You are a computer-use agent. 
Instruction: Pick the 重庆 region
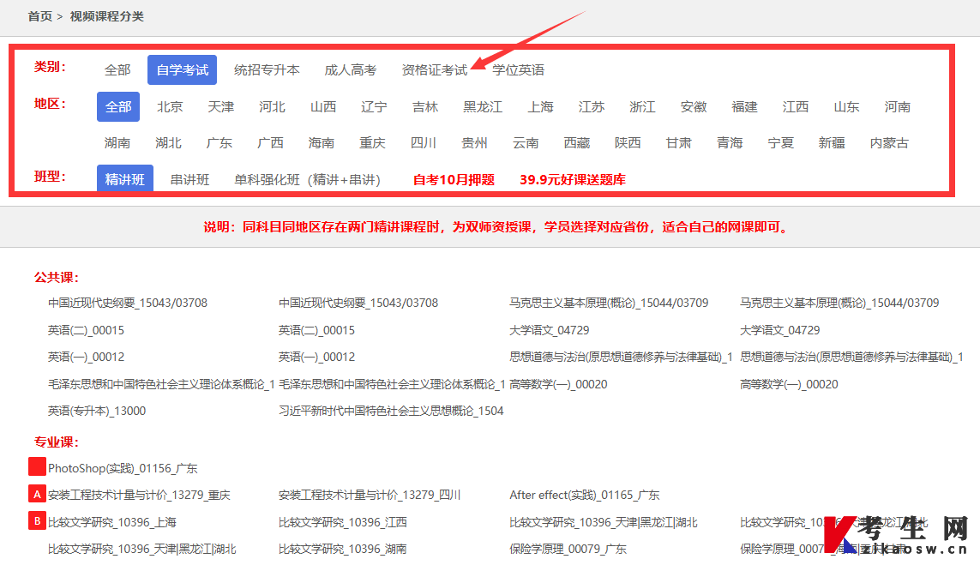tap(372, 143)
